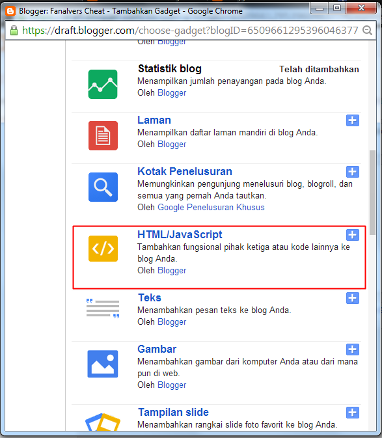
Task: Click 'Menampilkan jumlah penayangan pada blog Anda.' text
Action: (232, 81)
